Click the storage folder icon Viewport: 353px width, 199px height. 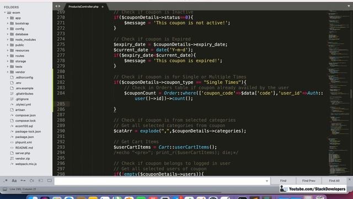pyautogui.click(x=12, y=61)
